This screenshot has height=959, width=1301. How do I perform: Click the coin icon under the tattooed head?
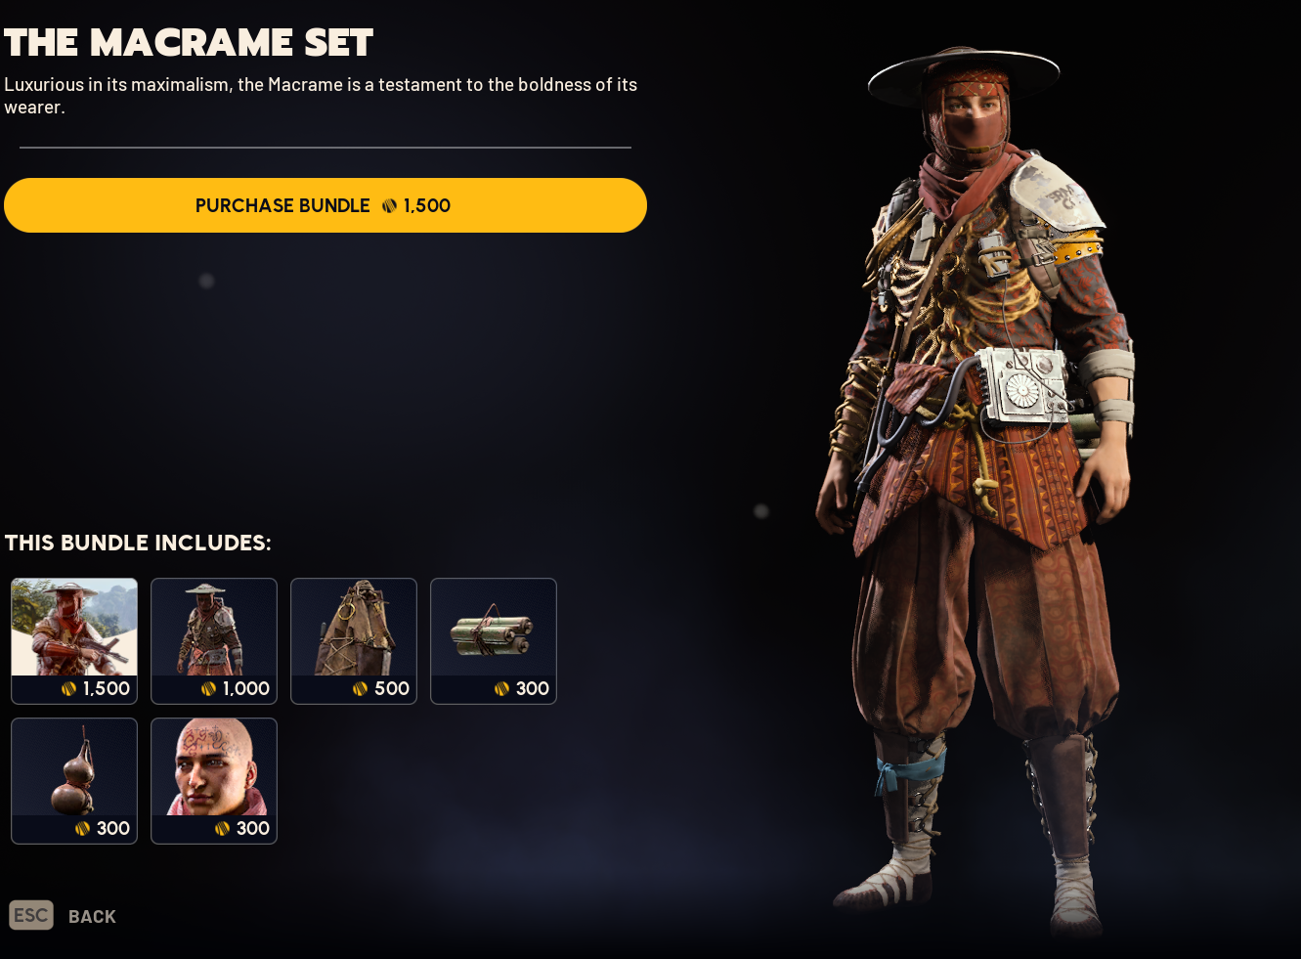point(222,829)
